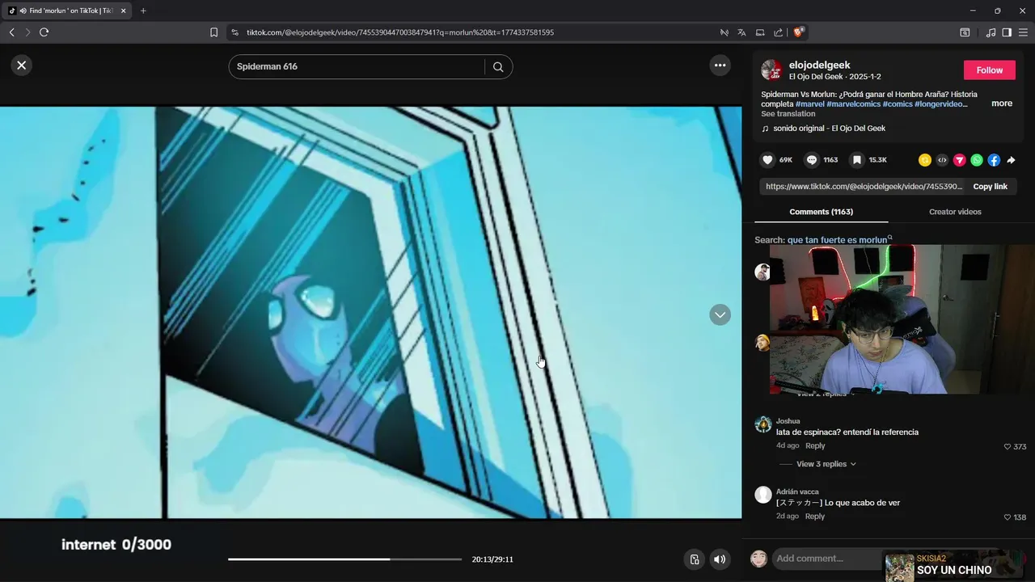
Task: Reload the TikTok page
Action: click(44, 32)
